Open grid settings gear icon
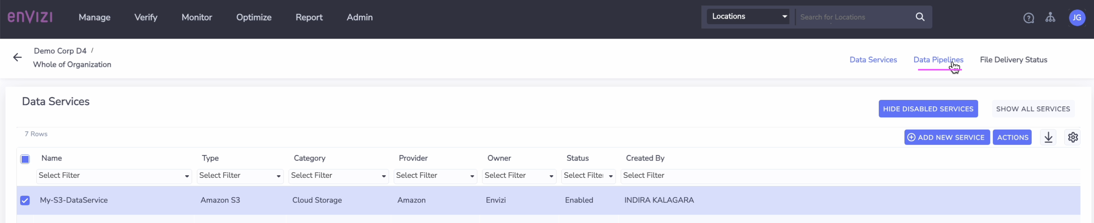 [1073, 137]
